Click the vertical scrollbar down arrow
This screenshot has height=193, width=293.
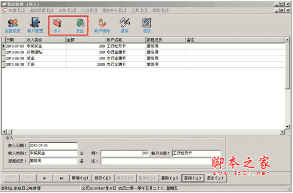point(287,127)
